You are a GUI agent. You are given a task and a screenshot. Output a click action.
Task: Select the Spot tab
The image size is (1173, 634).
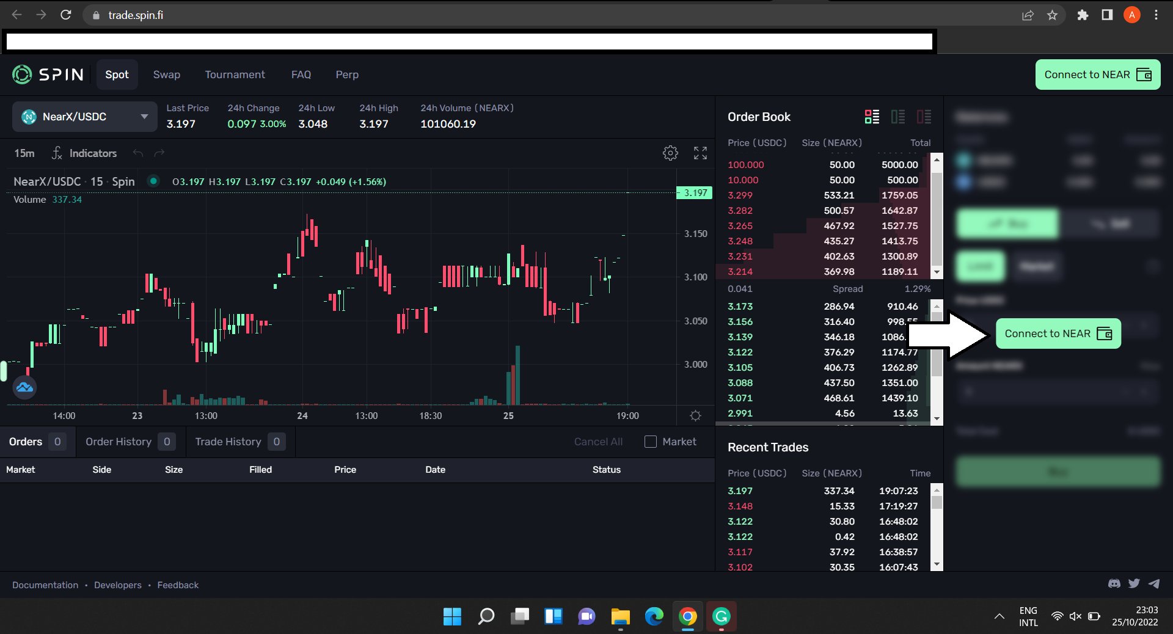(117, 75)
